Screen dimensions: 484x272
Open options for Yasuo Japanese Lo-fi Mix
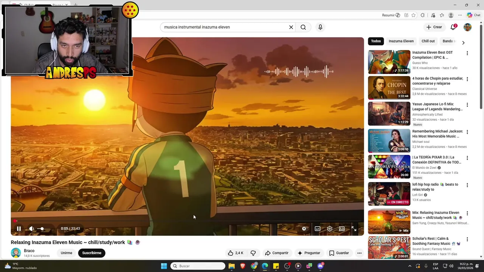point(467,105)
